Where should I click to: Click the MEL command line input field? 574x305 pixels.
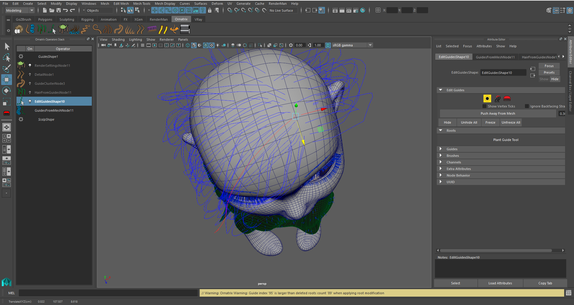(x=108, y=293)
